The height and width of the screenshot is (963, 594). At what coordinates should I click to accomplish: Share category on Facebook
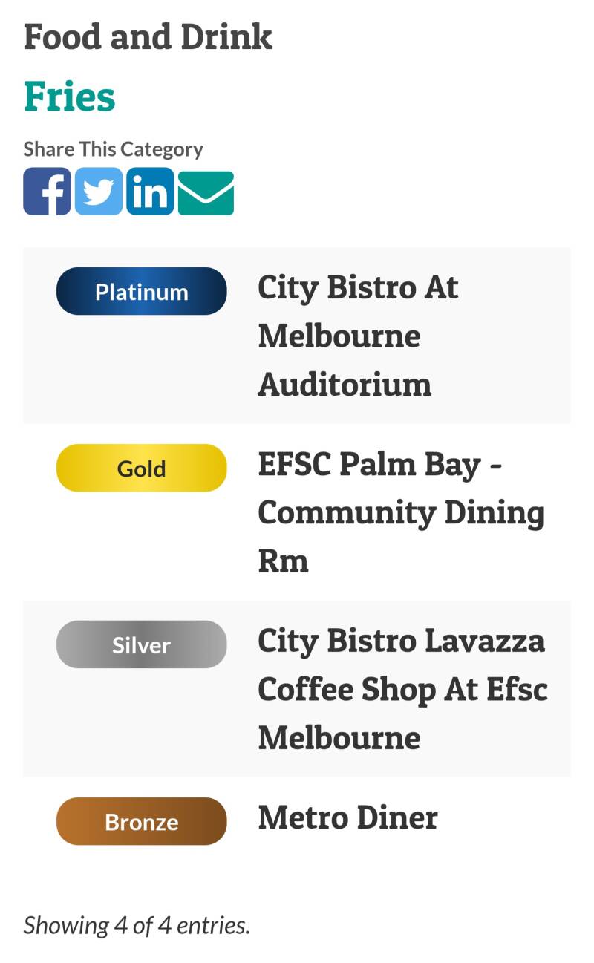click(47, 192)
